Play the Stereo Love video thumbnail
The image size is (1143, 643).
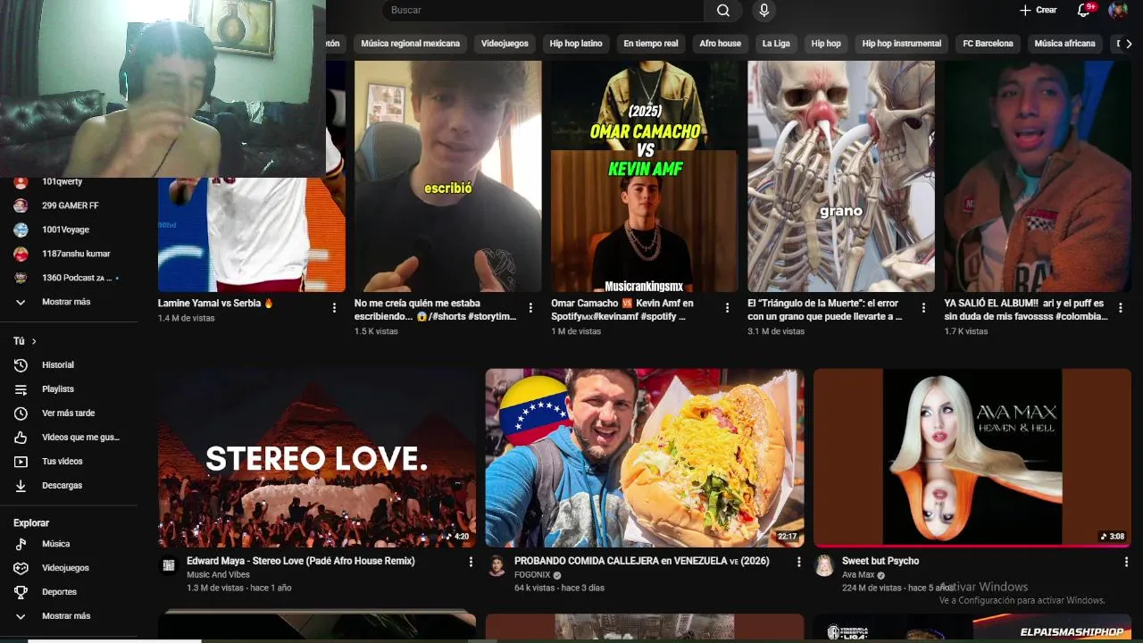click(317, 458)
